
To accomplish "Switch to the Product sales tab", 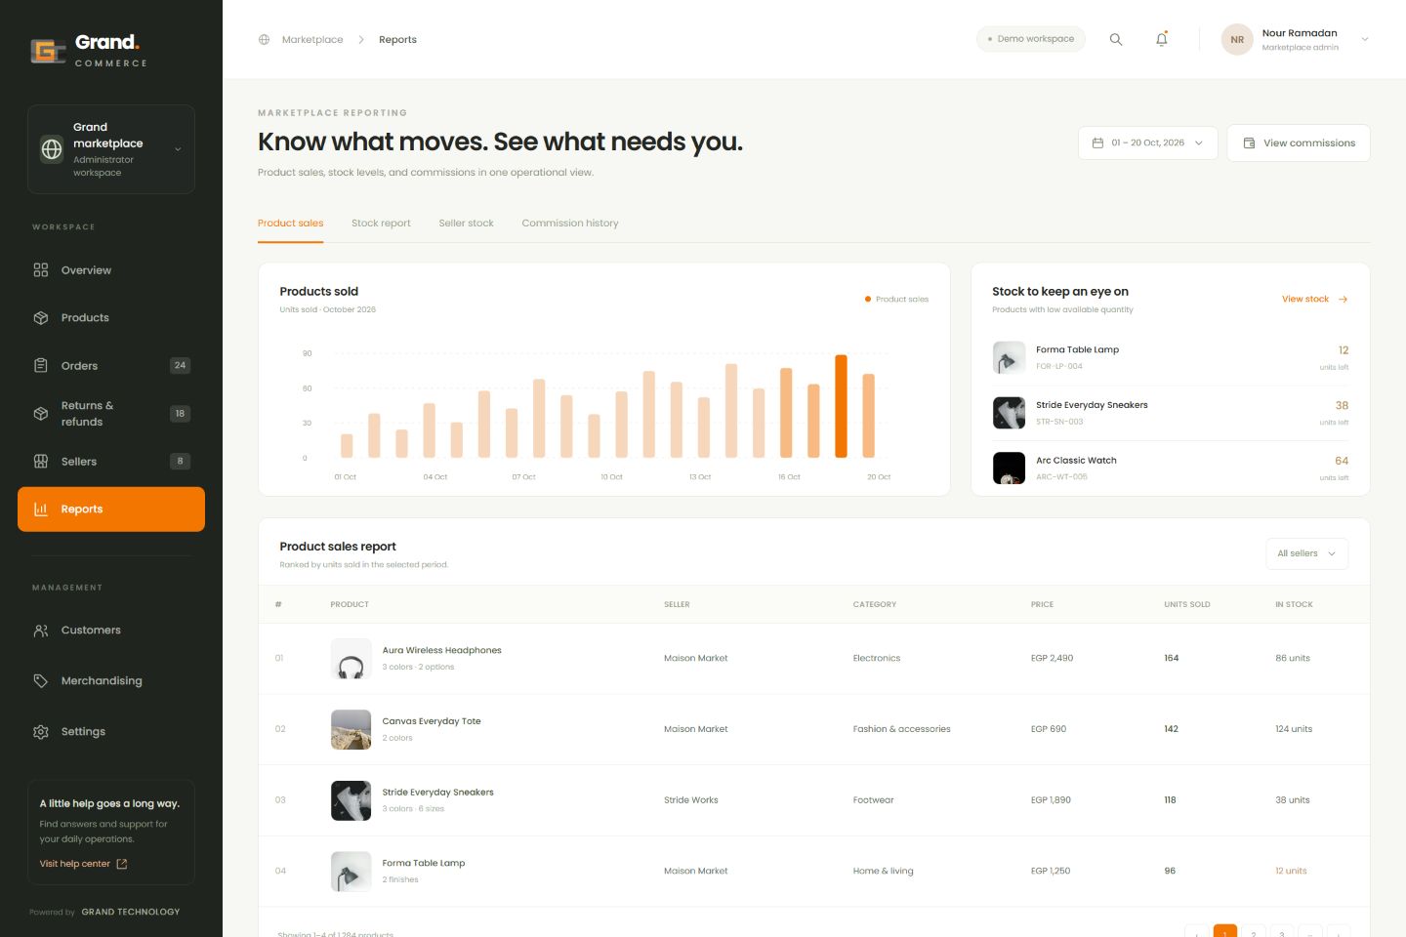I will point(290,224).
